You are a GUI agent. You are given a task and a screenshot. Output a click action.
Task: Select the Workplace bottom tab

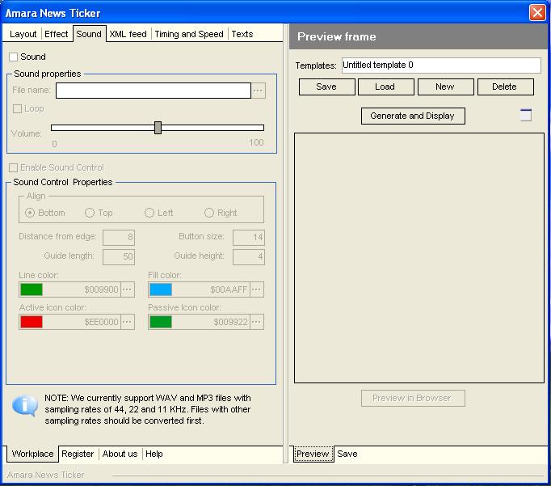(x=32, y=454)
